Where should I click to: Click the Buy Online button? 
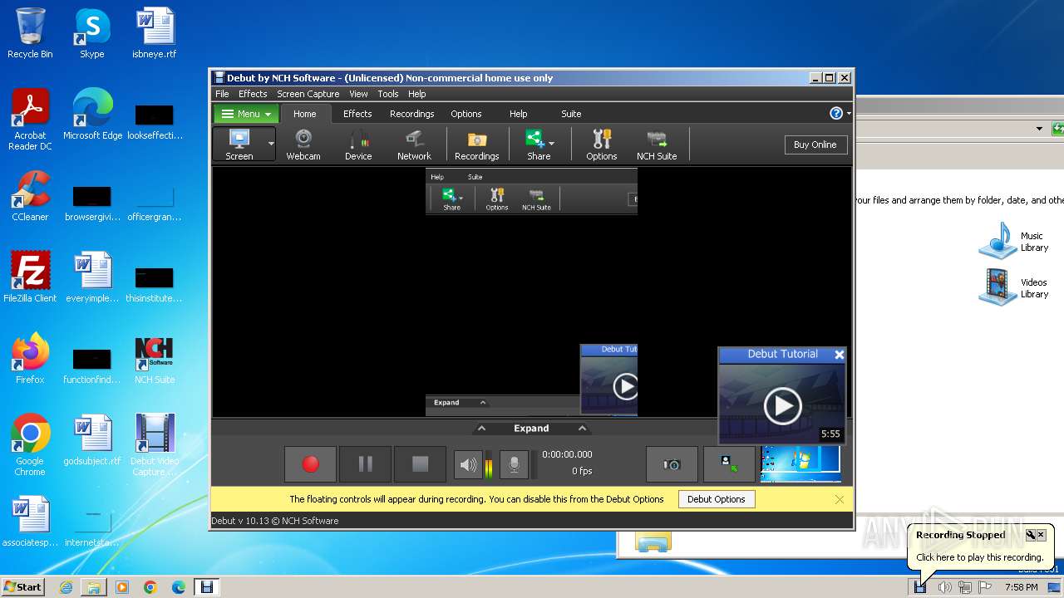[815, 145]
